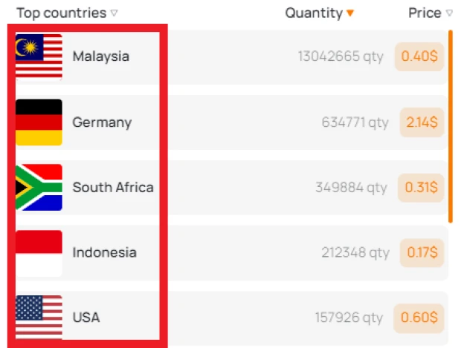
Task: Choose the 0.17$ Indonesia price button
Action: click(x=422, y=253)
